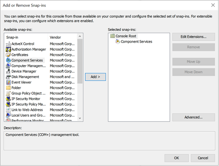Click the scrollbar down arrow

[x=80, y=118]
